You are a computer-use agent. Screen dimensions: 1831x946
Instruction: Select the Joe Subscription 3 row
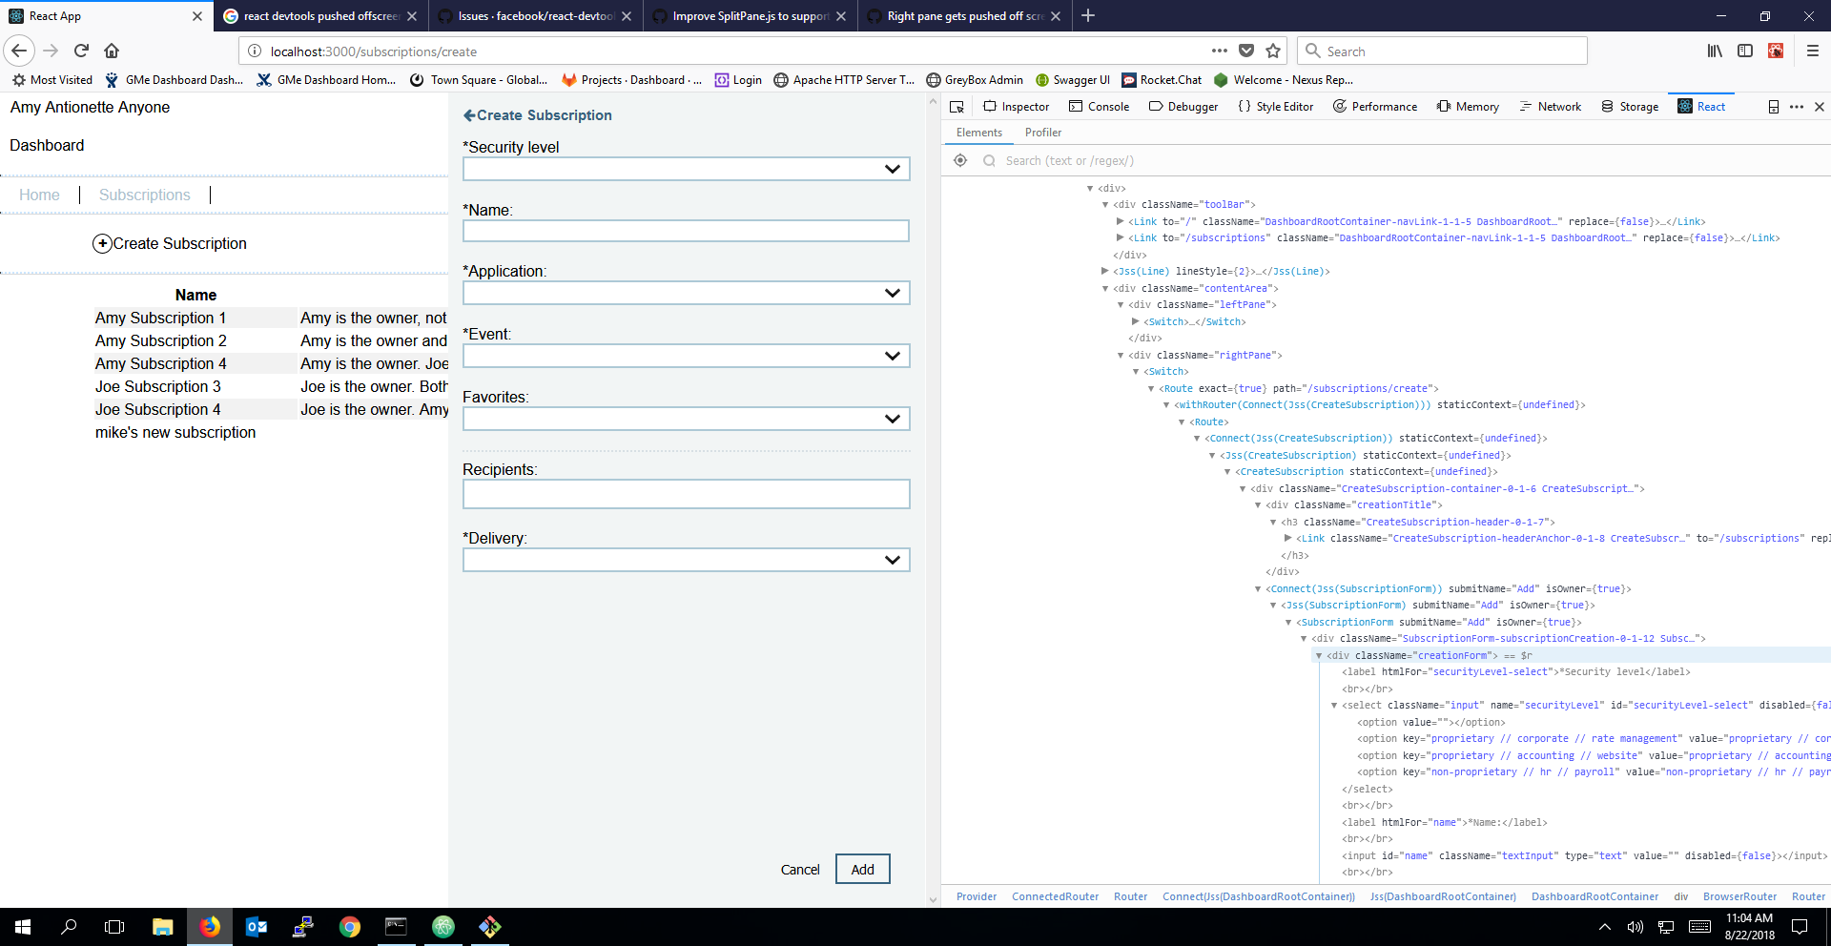(x=271, y=386)
